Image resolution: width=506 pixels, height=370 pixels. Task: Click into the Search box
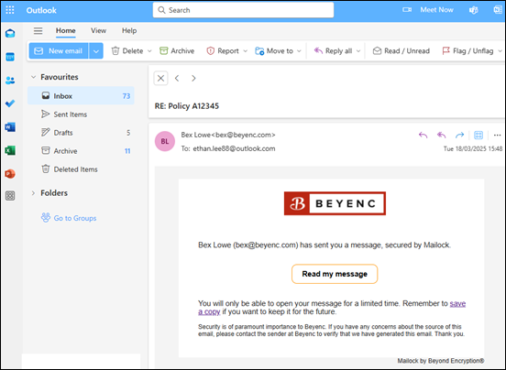pos(243,10)
